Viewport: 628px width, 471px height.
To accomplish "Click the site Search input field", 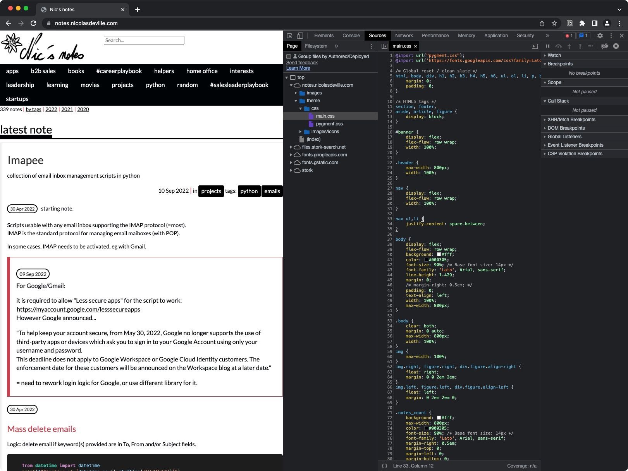I will (x=144, y=40).
